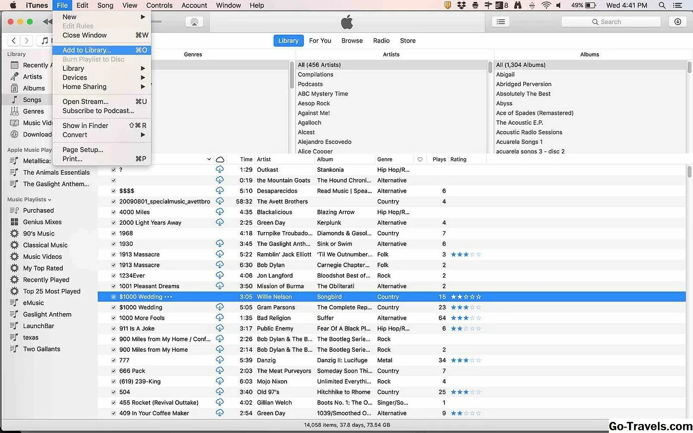Image resolution: width=693 pixels, height=433 pixels.
Task: Select the Library tab button
Action: [x=289, y=41]
